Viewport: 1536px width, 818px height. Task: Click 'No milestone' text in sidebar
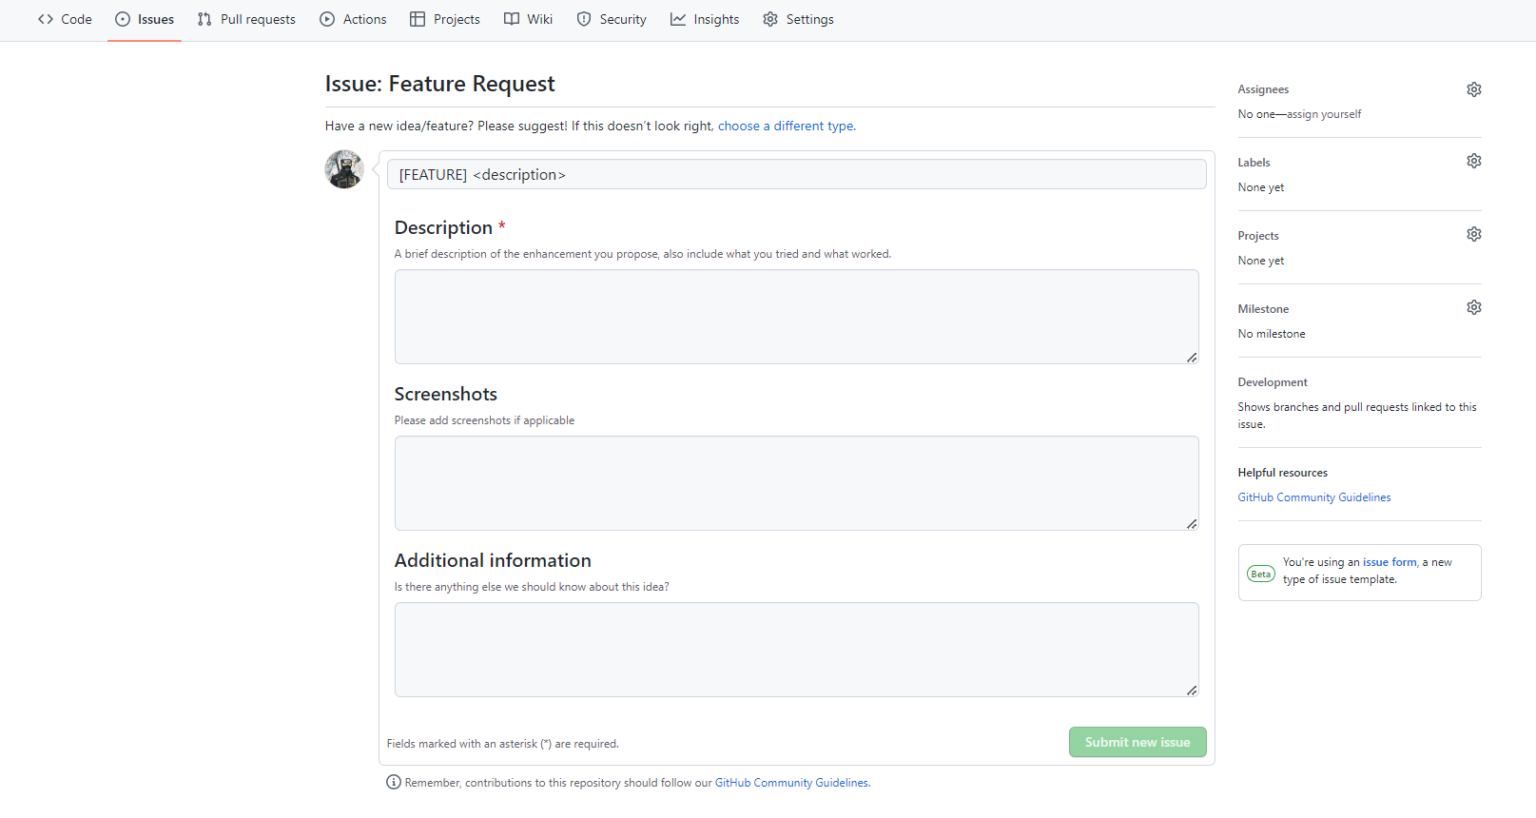click(x=1272, y=334)
